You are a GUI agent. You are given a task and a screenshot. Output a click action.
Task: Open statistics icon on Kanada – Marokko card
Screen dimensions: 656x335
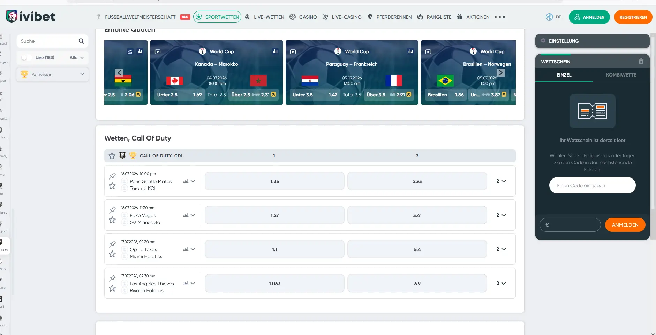(275, 51)
